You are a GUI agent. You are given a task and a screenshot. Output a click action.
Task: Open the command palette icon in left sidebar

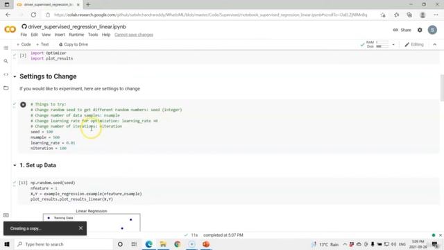6,215
